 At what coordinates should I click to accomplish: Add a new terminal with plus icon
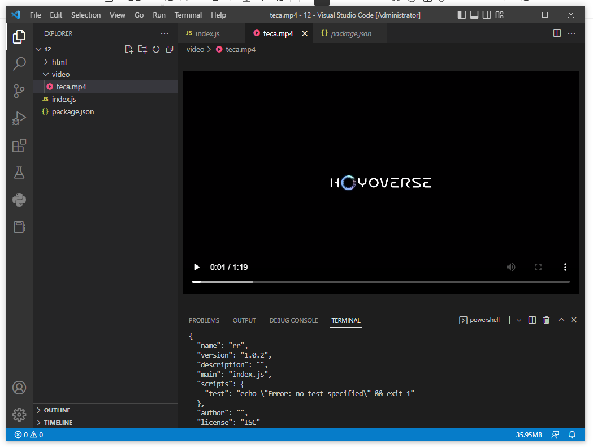tap(509, 320)
